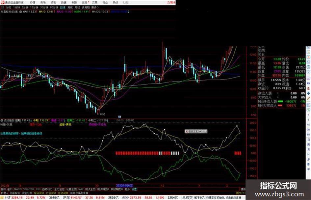Click the round icon beside 波段 indicator name
Image resolution: width=311 pixels, height=200 pixels.
pos(2,120)
